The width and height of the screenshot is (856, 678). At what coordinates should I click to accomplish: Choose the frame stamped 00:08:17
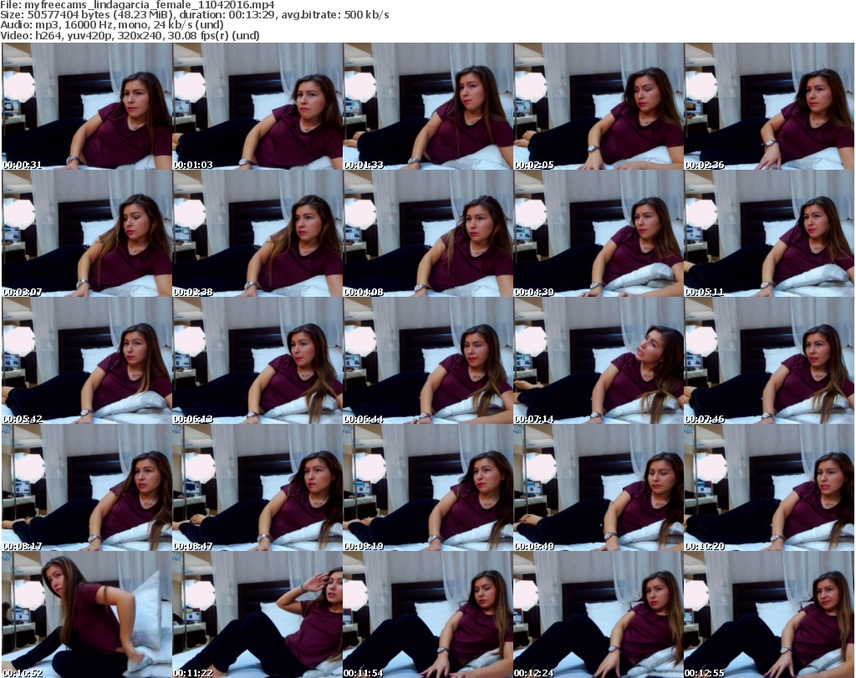(87, 487)
